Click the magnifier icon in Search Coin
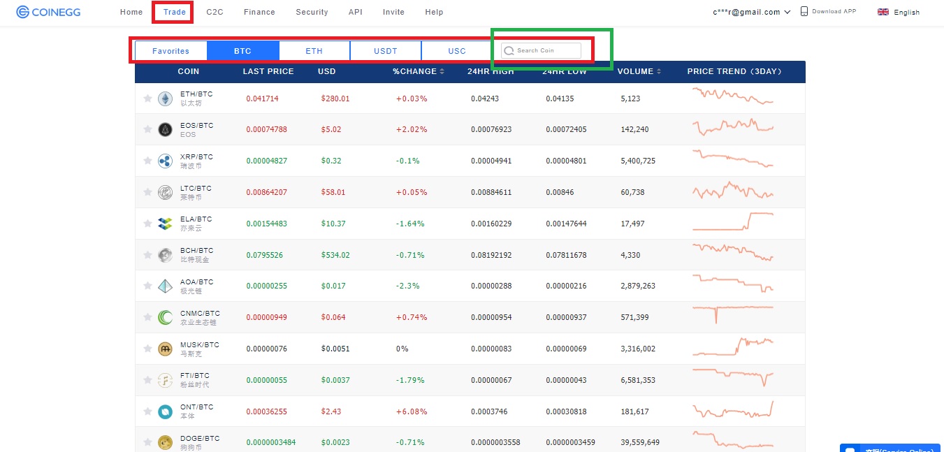944x452 pixels. [509, 50]
